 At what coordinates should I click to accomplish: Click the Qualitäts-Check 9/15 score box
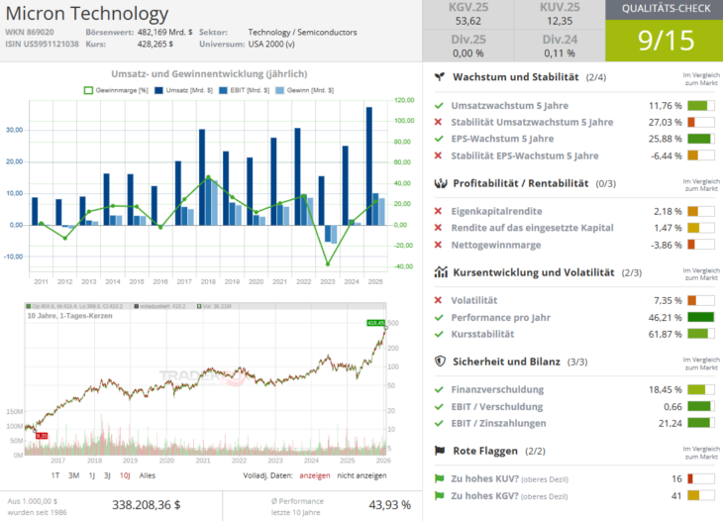(x=664, y=40)
